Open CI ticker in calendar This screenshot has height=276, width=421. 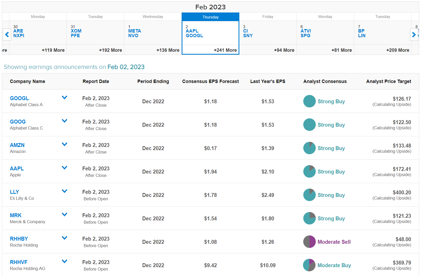point(246,31)
